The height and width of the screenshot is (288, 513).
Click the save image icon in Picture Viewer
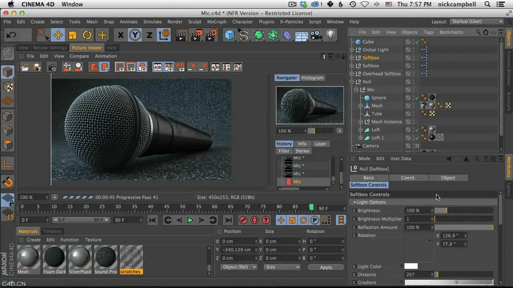36,67
